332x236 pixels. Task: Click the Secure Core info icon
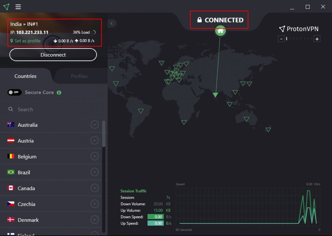[x=59, y=93]
